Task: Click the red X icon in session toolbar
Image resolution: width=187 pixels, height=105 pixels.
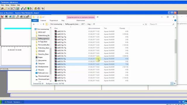Action: (x=2, y=17)
